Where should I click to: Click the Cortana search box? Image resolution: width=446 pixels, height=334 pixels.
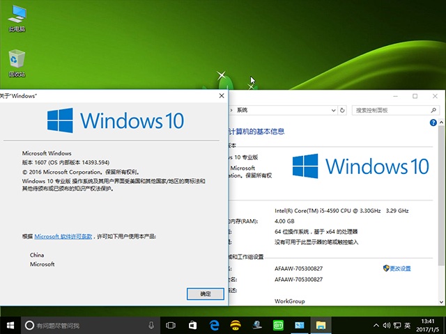(84, 325)
